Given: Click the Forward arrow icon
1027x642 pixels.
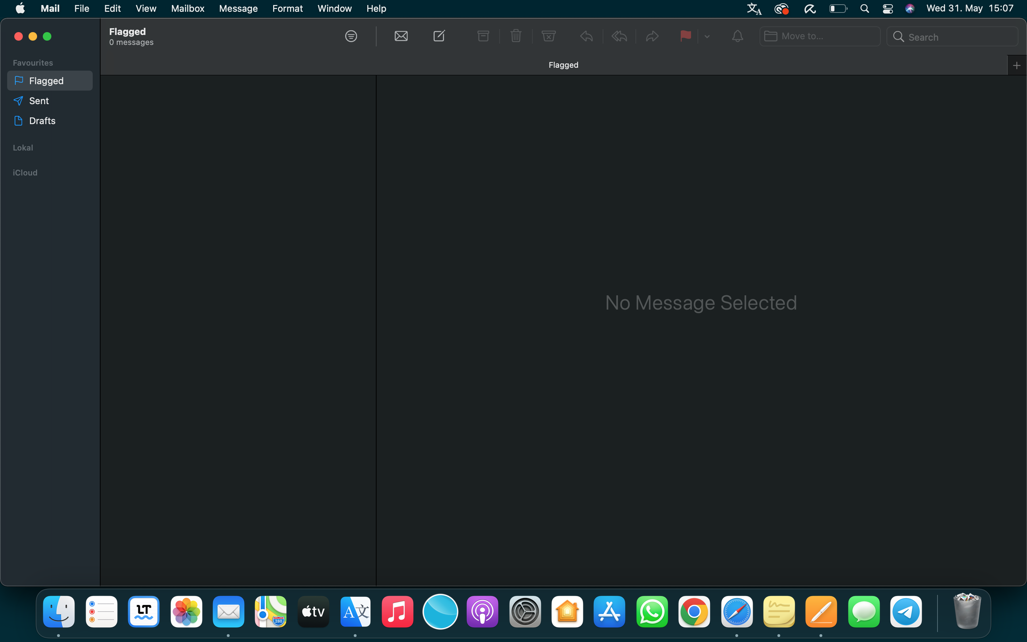Looking at the screenshot, I should pos(652,36).
